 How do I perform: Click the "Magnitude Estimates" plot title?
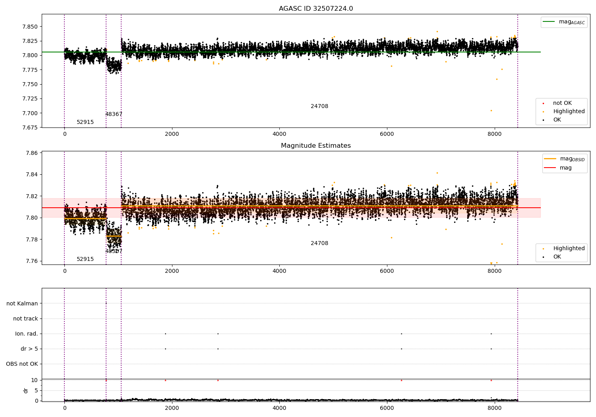(x=316, y=146)
